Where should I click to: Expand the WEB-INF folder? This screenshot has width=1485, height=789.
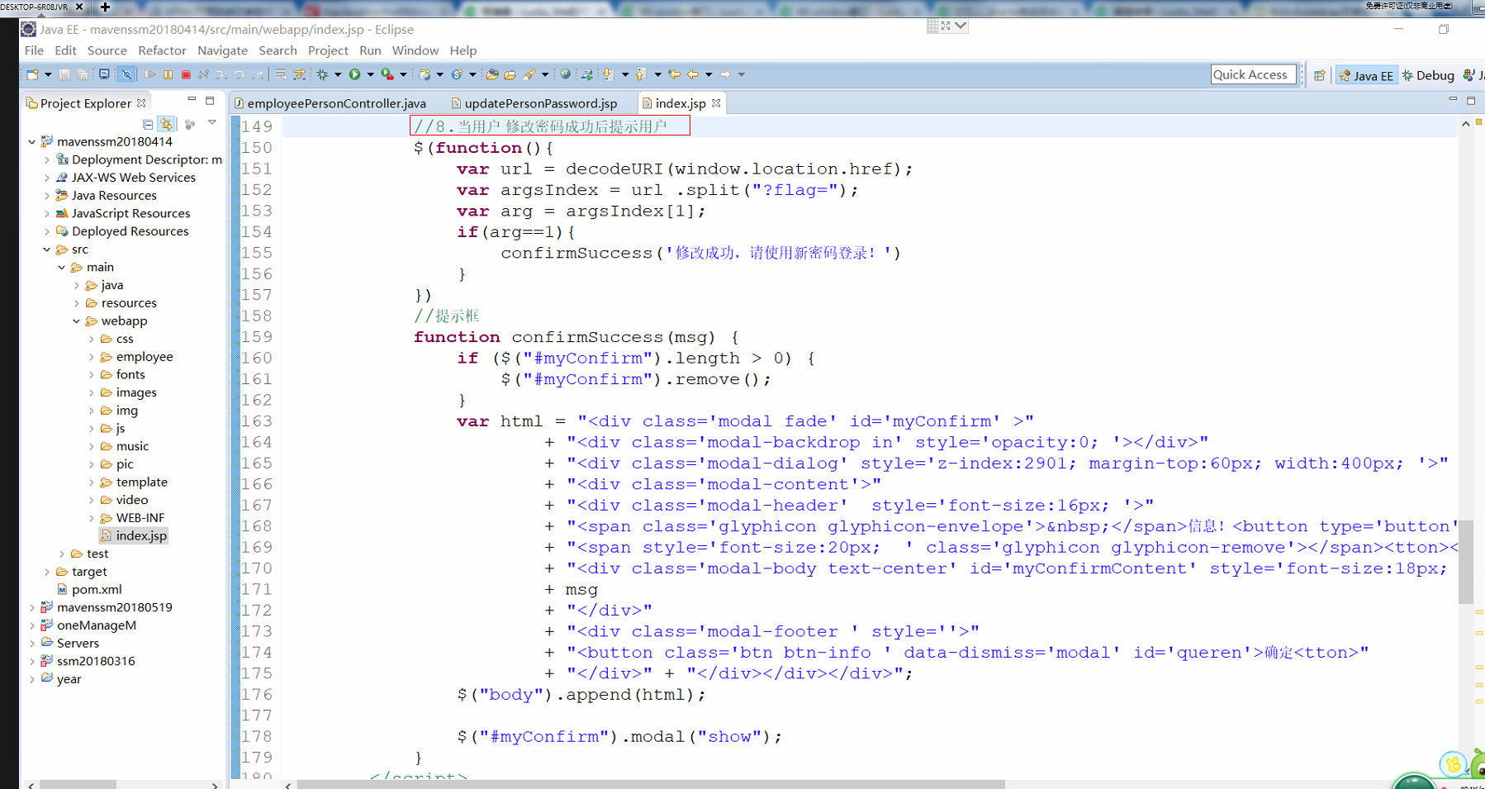(92, 518)
